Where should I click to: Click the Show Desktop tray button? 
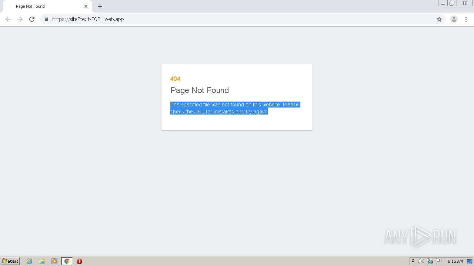[x=470, y=261]
